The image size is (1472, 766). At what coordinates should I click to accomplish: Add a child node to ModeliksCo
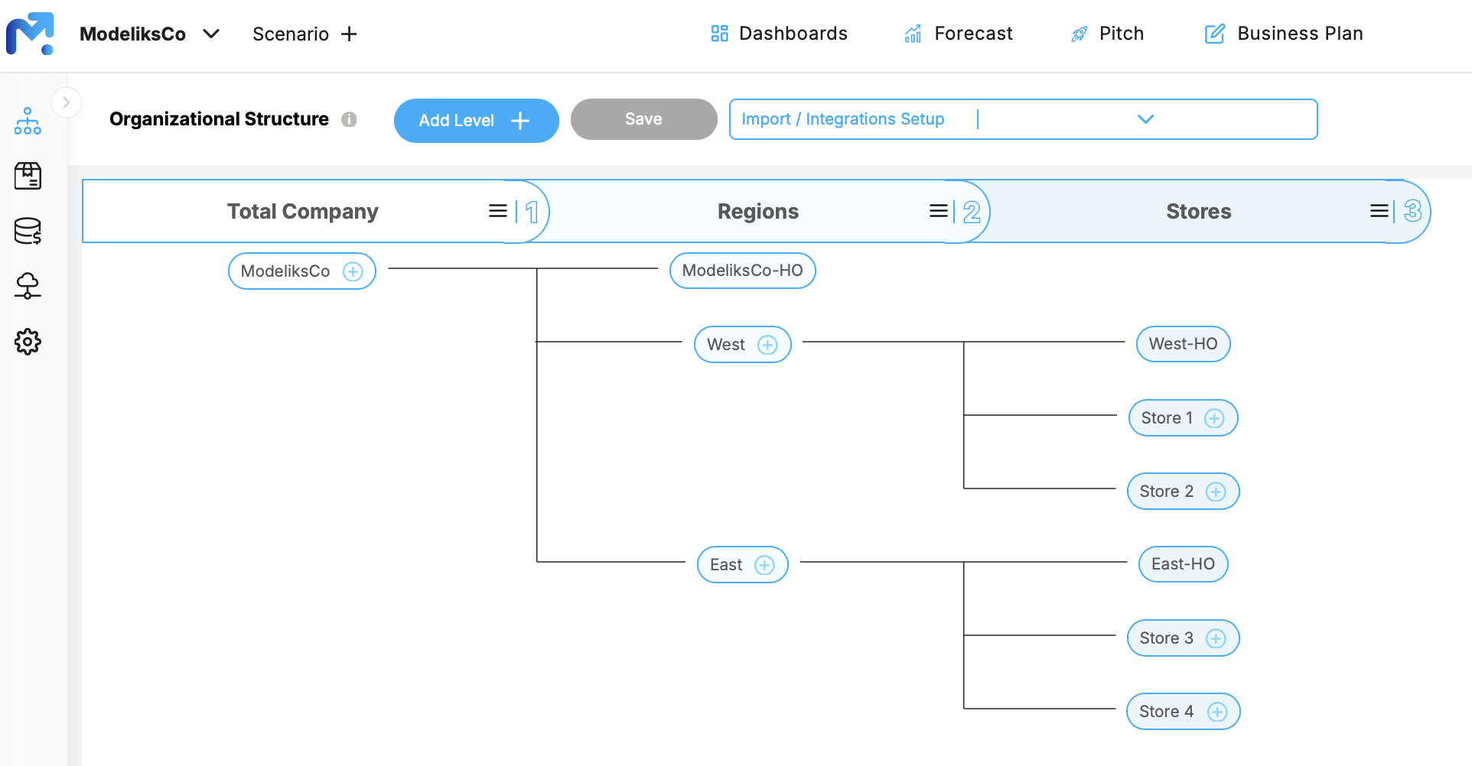coord(353,271)
